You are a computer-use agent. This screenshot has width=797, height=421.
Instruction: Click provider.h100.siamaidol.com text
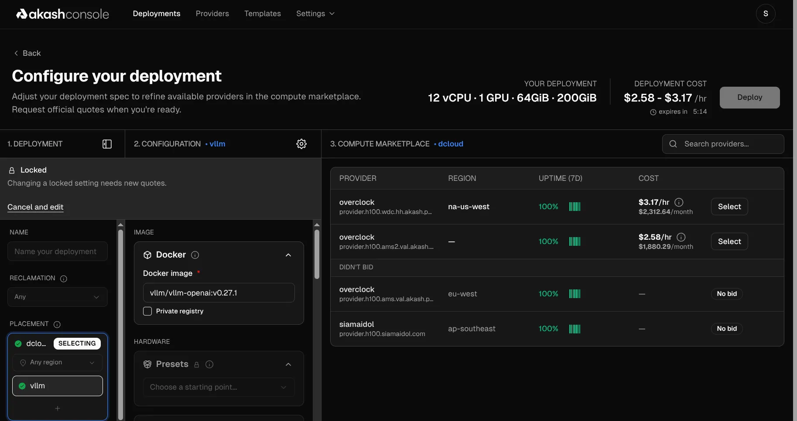(x=382, y=334)
